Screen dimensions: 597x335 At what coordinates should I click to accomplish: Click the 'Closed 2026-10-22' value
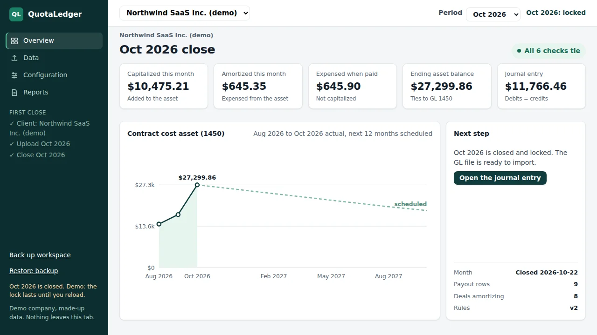click(547, 273)
